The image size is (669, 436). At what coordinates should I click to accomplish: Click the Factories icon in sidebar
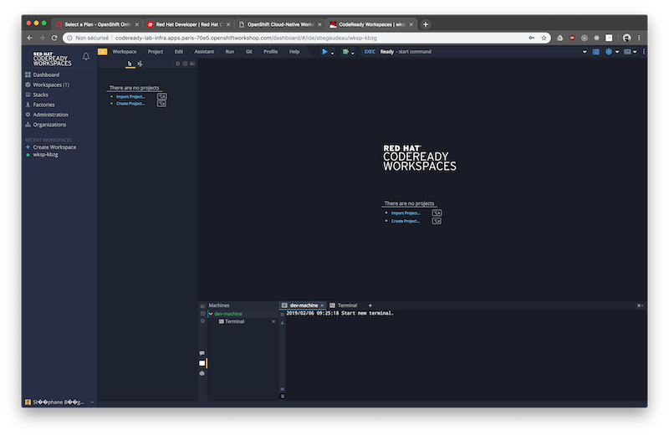coord(28,105)
